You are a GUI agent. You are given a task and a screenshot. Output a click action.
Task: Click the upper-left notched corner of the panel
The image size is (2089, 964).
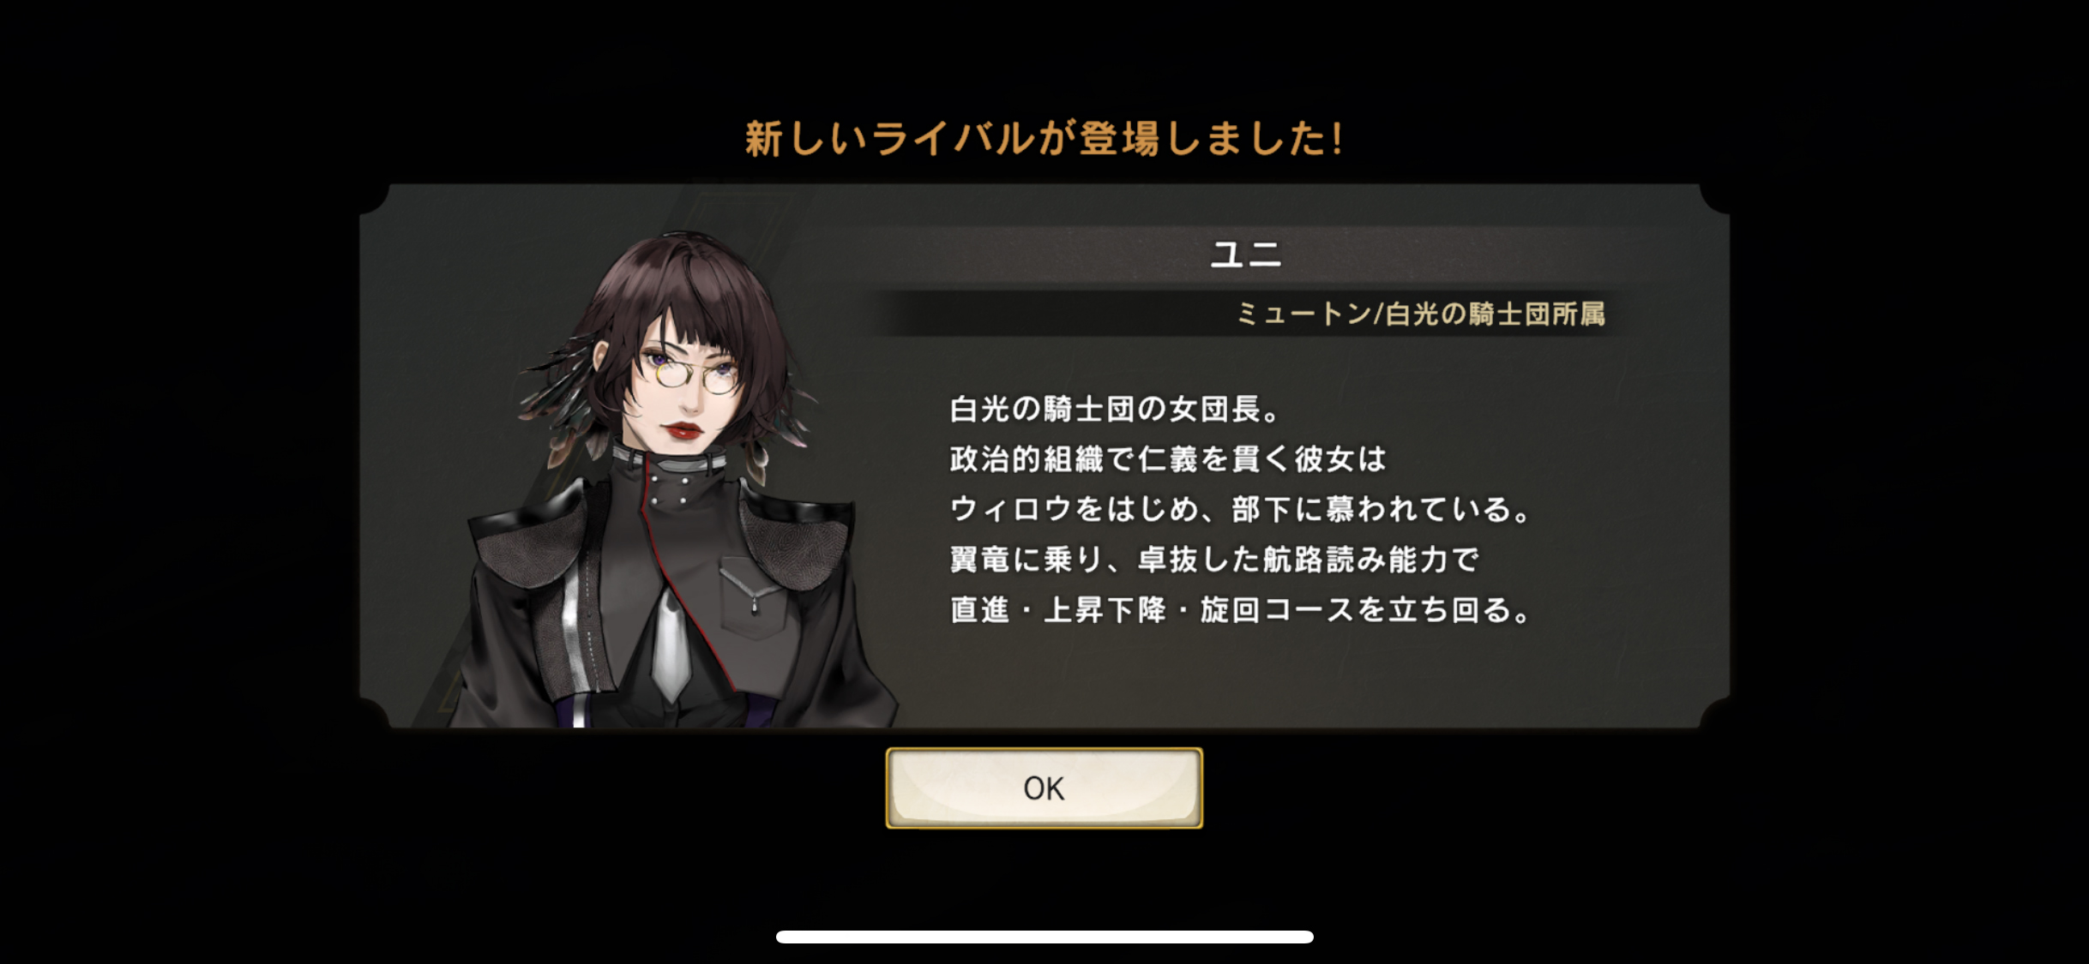376,200
